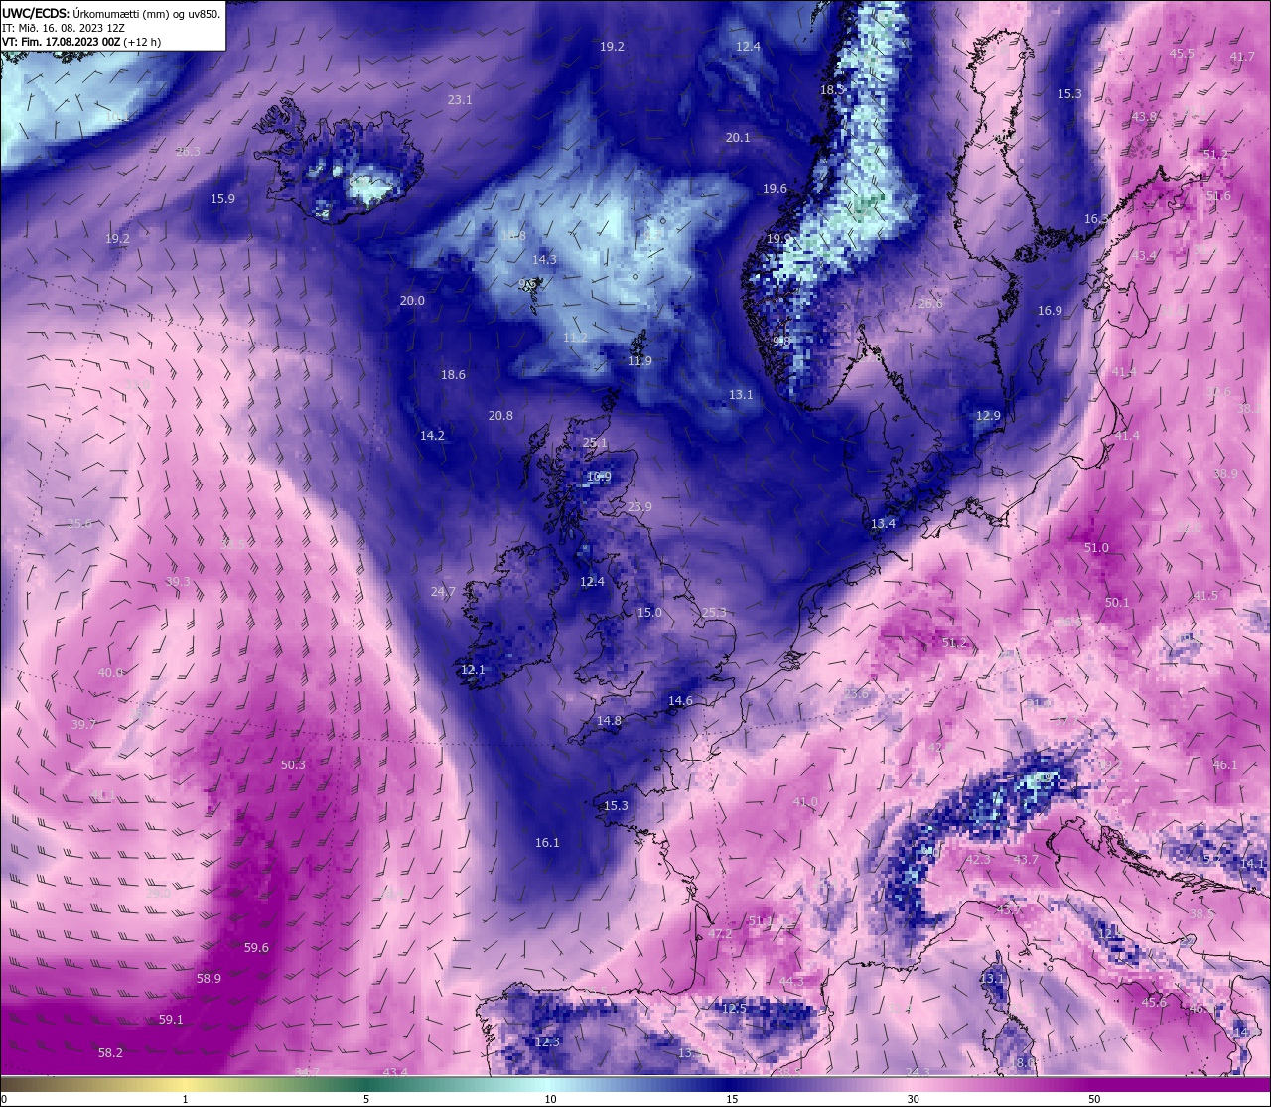The image size is (1271, 1107).
Task: Click the map value 51.0
Action: [1096, 548]
